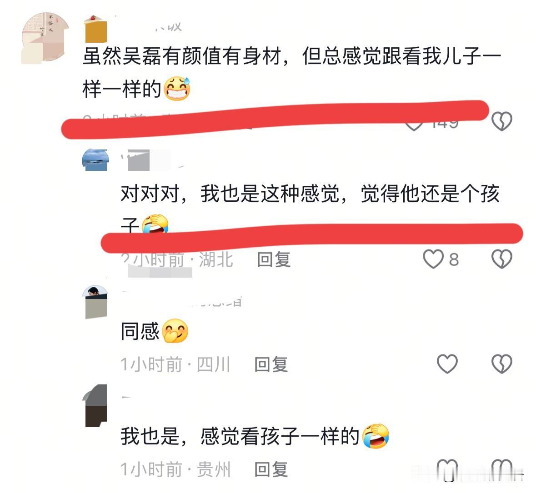Dislike the top 吴磊 comment
The width and height of the screenshot is (536, 493).
(501, 121)
